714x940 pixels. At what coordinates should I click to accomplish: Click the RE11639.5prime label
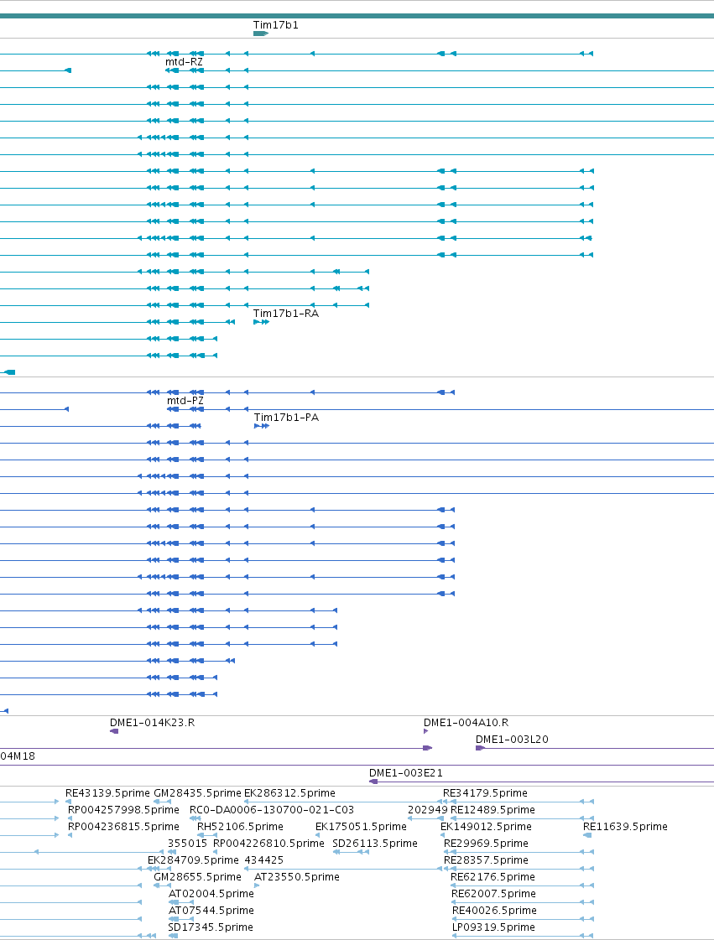point(625,827)
